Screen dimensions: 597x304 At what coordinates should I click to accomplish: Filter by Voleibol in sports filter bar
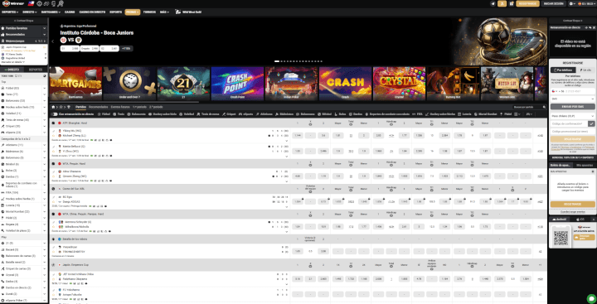[x=187, y=113]
